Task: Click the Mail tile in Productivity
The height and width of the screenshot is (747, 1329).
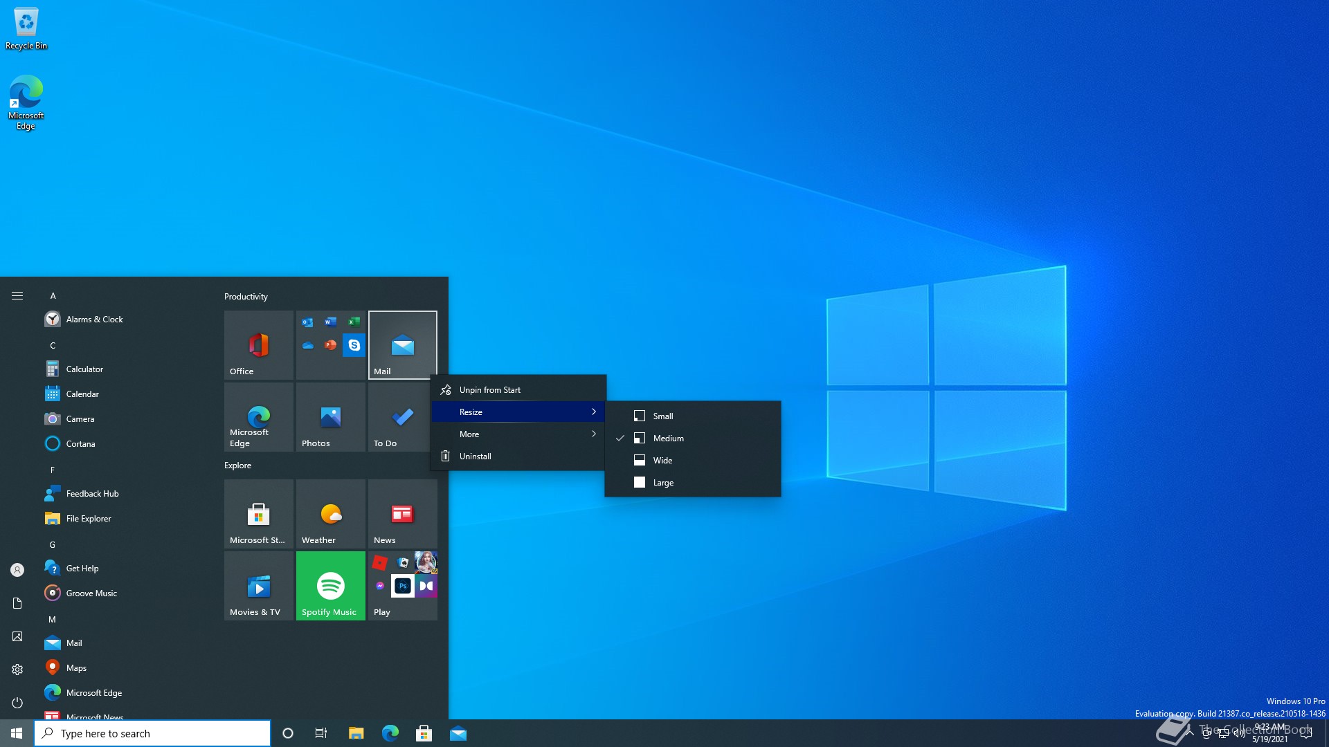Action: pos(403,345)
